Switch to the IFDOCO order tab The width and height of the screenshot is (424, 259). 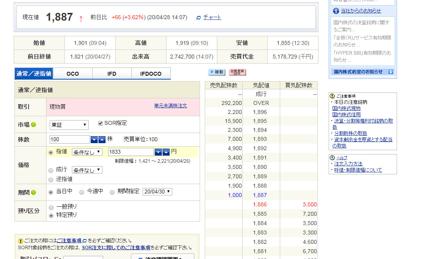tap(151, 73)
